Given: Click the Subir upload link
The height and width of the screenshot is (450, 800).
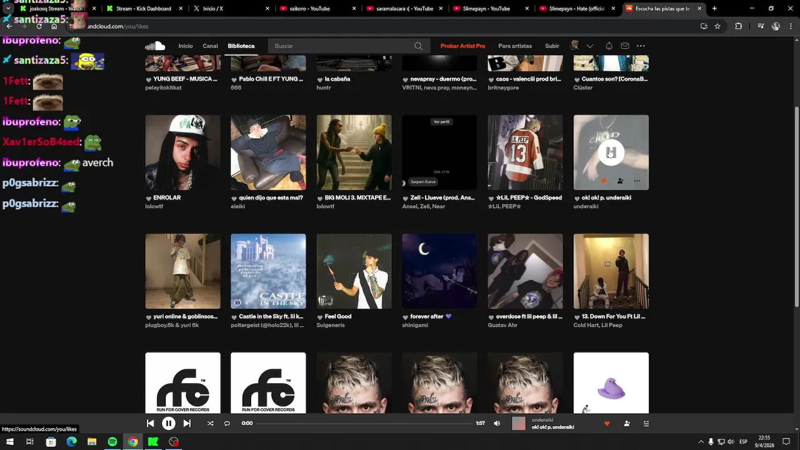Looking at the screenshot, I should pyautogui.click(x=552, y=46).
